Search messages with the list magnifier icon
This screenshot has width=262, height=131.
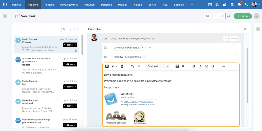click(x=64, y=30)
